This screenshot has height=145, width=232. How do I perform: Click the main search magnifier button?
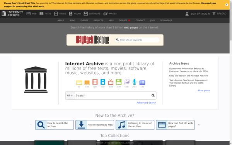pyautogui.click(x=153, y=96)
